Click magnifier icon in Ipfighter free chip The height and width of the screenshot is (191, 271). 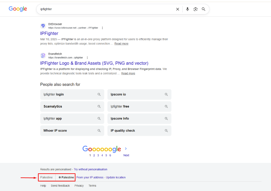[x=166, y=106]
